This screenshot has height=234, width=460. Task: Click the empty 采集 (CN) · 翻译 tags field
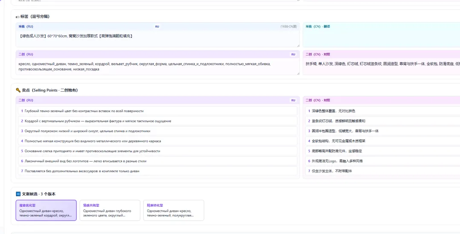pos(381,39)
